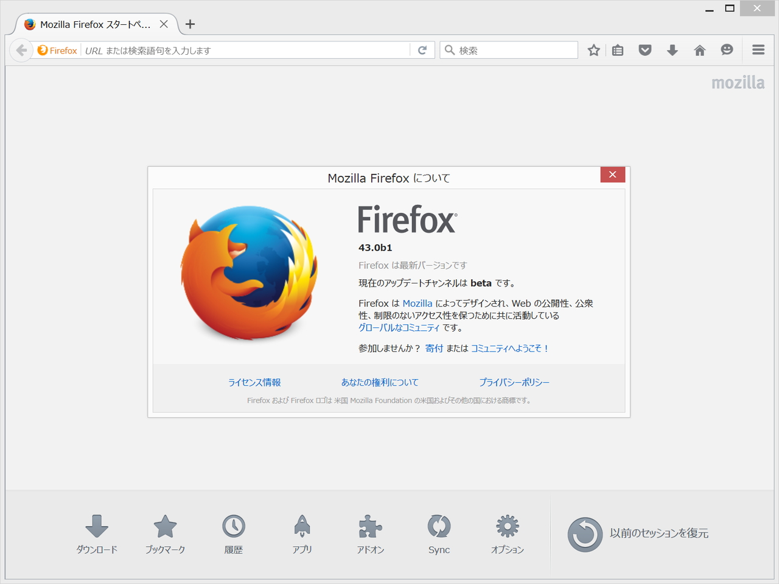
Task: Open a new tab
Action: [x=190, y=24]
